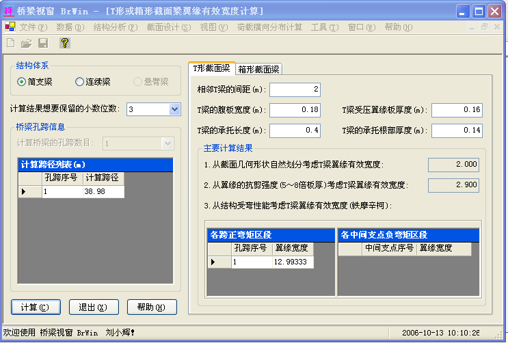The height and width of the screenshot is (343, 508).
Task: Open the 工具(T) menu
Action: pyautogui.click(x=325, y=27)
